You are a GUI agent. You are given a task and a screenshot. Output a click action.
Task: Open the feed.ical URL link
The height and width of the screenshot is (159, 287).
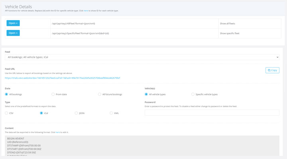click(x=63, y=78)
